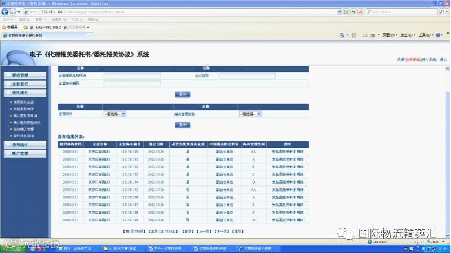
Task: Click the upper 查询 button below enterprise fields
Action: 183,95
